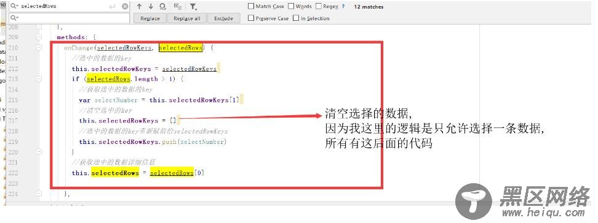Image resolution: width=598 pixels, height=223 pixels.
Task: Enable the In Selection checkbox
Action: point(296,18)
